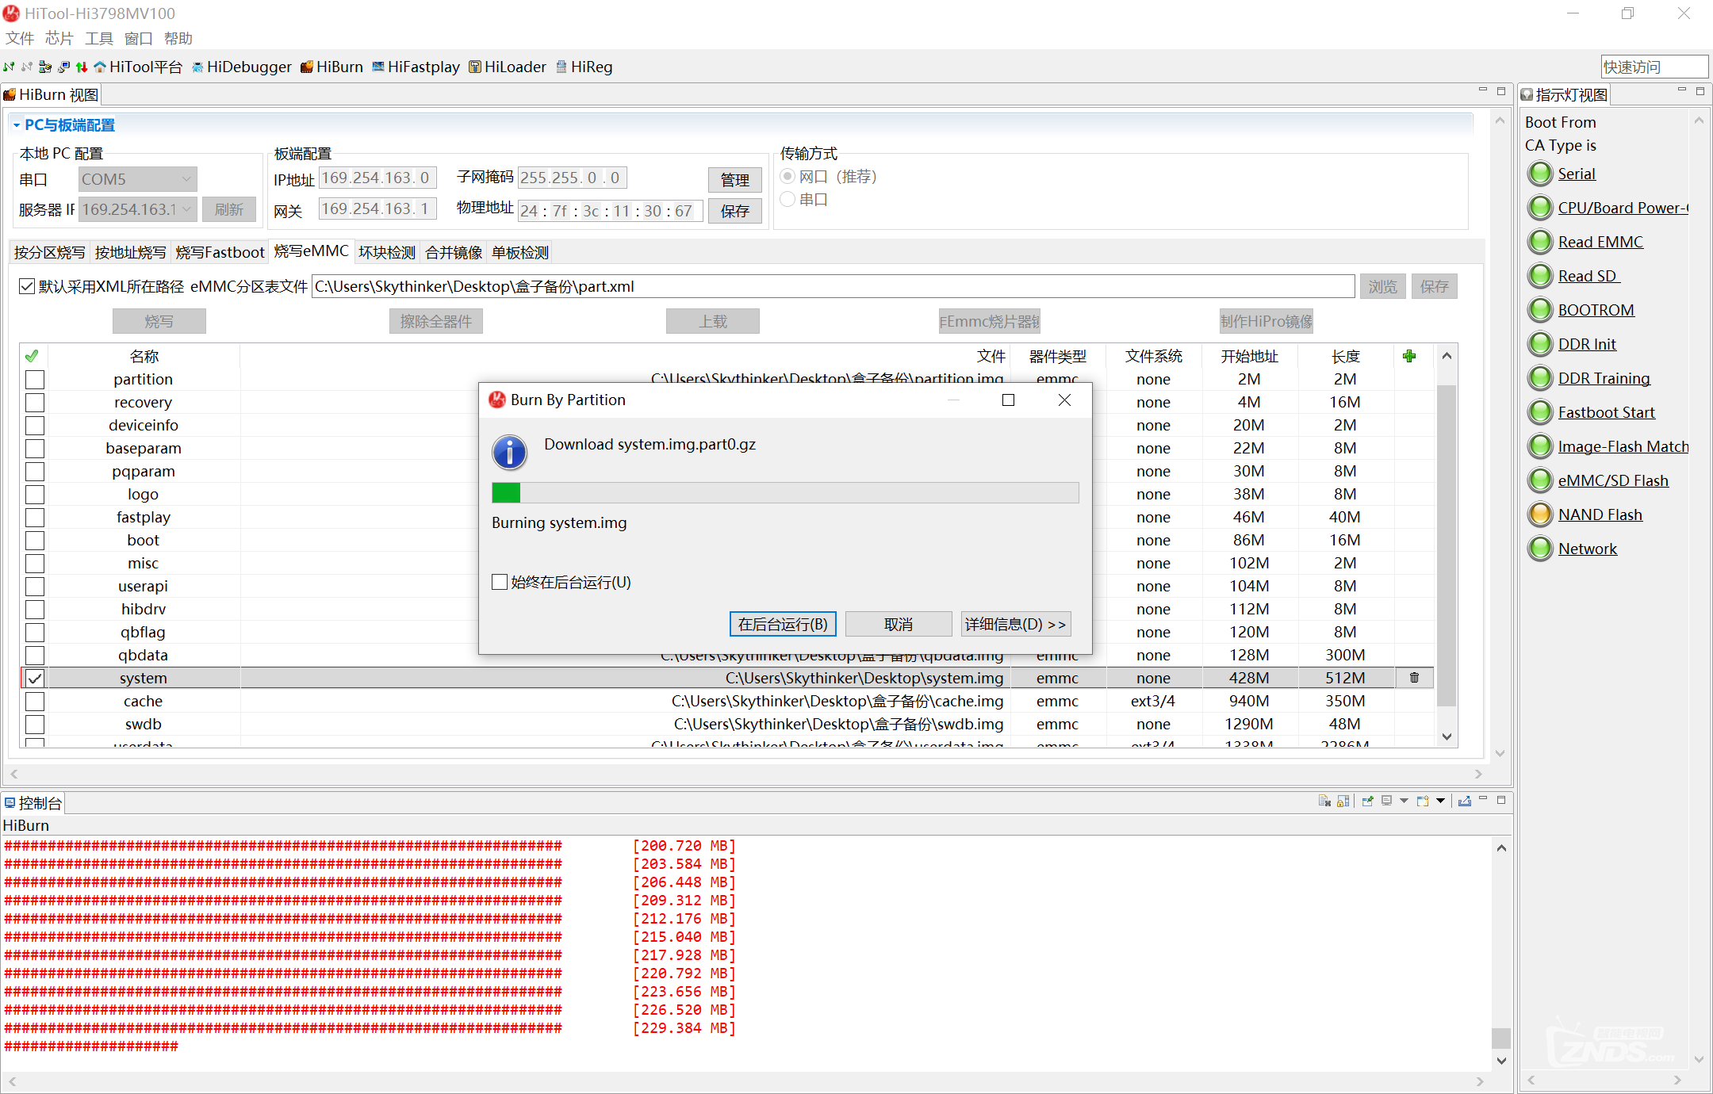Viewport: 1713px width, 1094px height.
Task: Uncheck the system row checkbox
Action: [x=35, y=678]
